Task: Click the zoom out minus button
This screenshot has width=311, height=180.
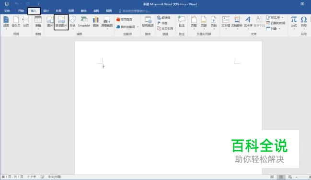Action: point(297,177)
